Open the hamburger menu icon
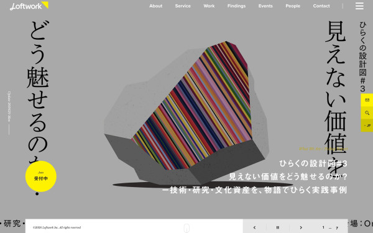This screenshot has height=233, width=373. [x=359, y=6]
